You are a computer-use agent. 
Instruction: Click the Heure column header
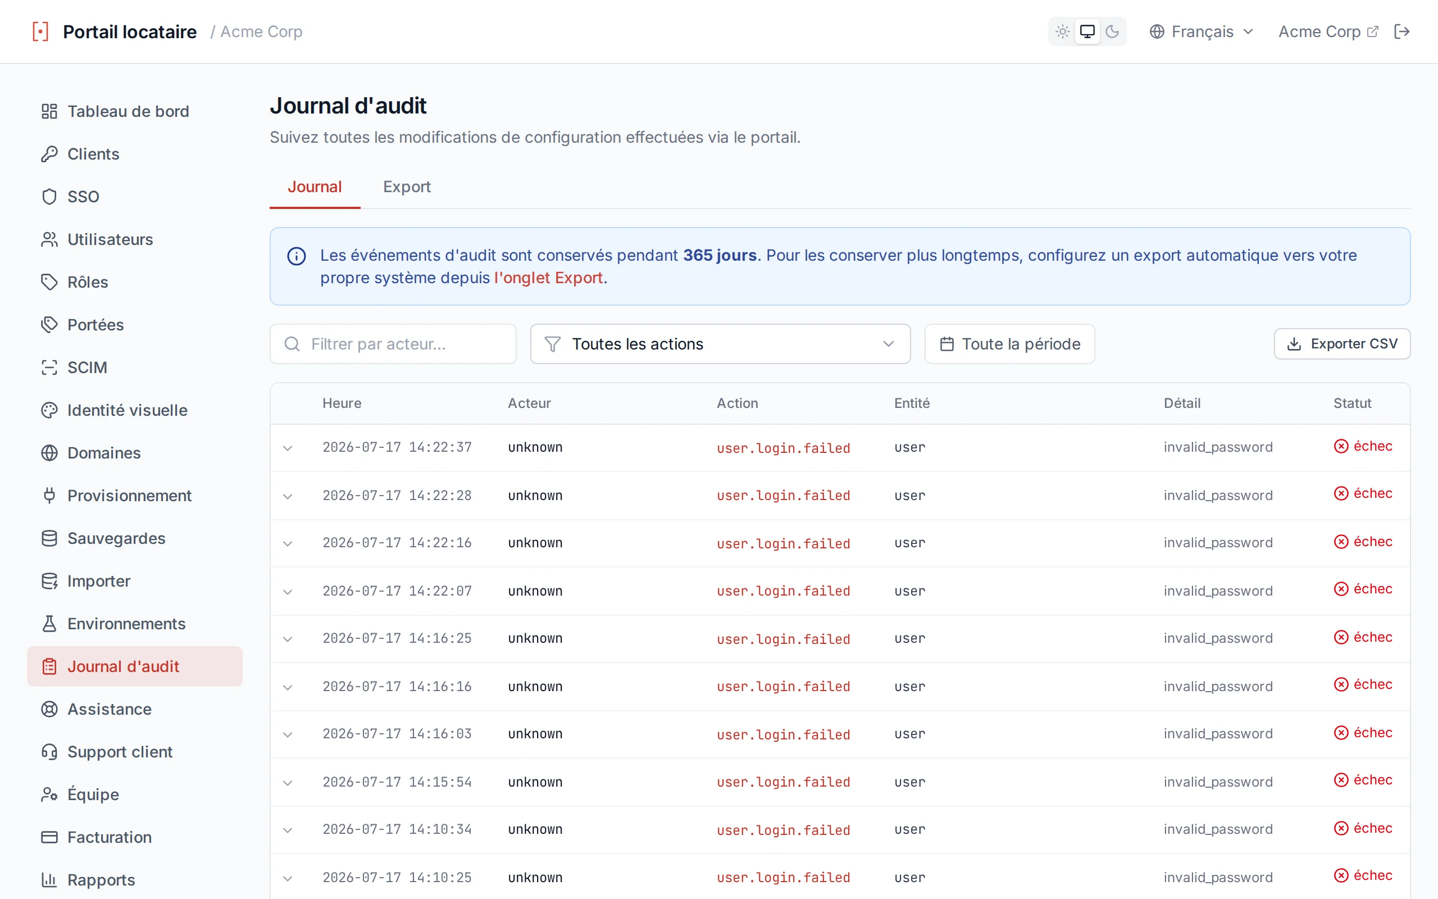pyautogui.click(x=342, y=403)
